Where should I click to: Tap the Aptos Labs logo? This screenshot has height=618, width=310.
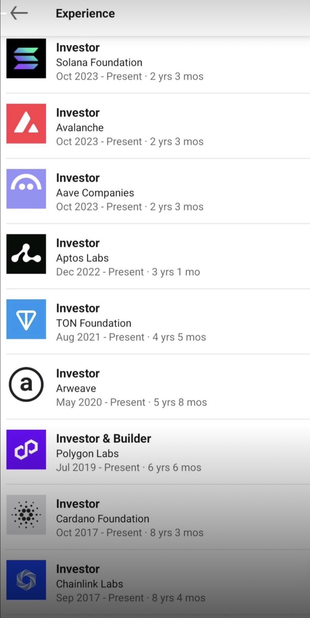pos(26,254)
